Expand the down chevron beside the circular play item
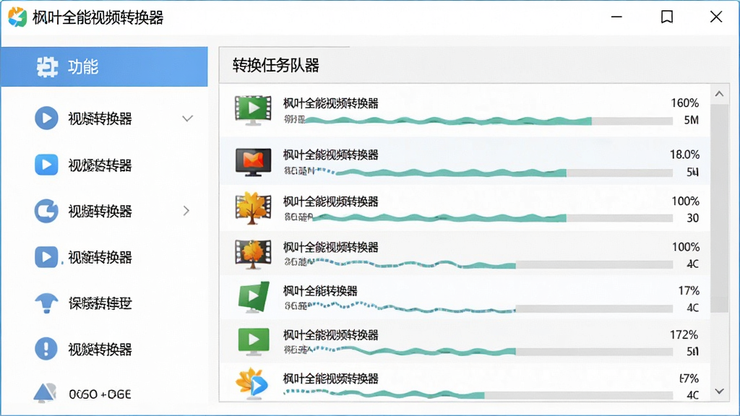This screenshot has width=740, height=416. pyautogui.click(x=187, y=118)
